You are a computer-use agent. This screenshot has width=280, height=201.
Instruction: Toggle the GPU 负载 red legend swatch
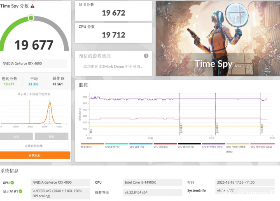click(165, 144)
